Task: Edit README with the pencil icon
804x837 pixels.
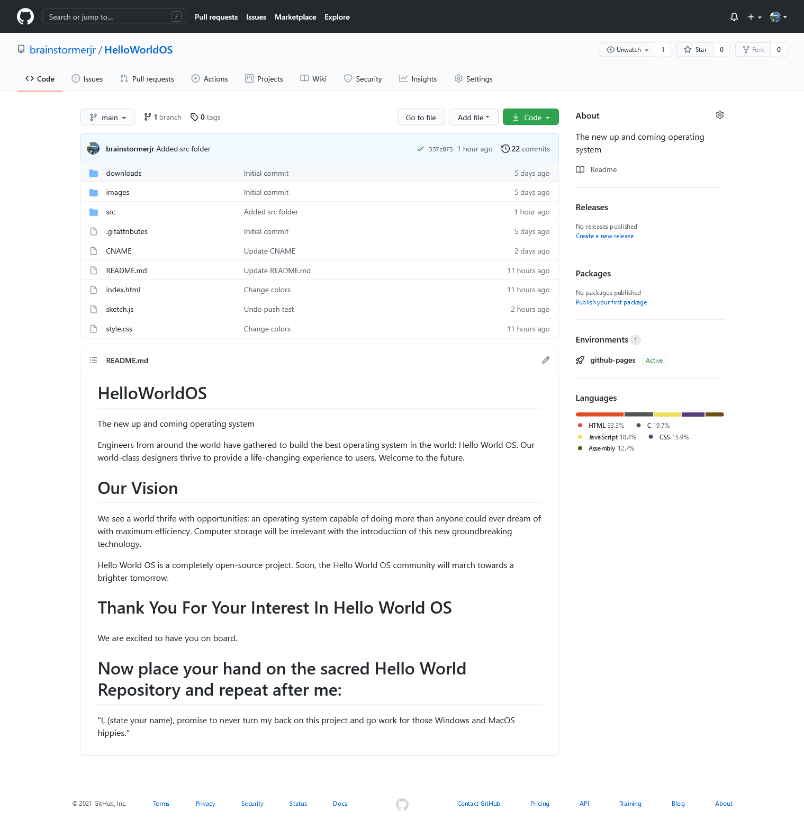Action: click(546, 360)
